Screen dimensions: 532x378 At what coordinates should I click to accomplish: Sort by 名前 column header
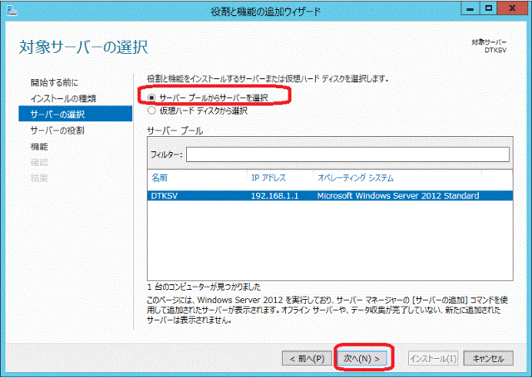click(x=160, y=178)
